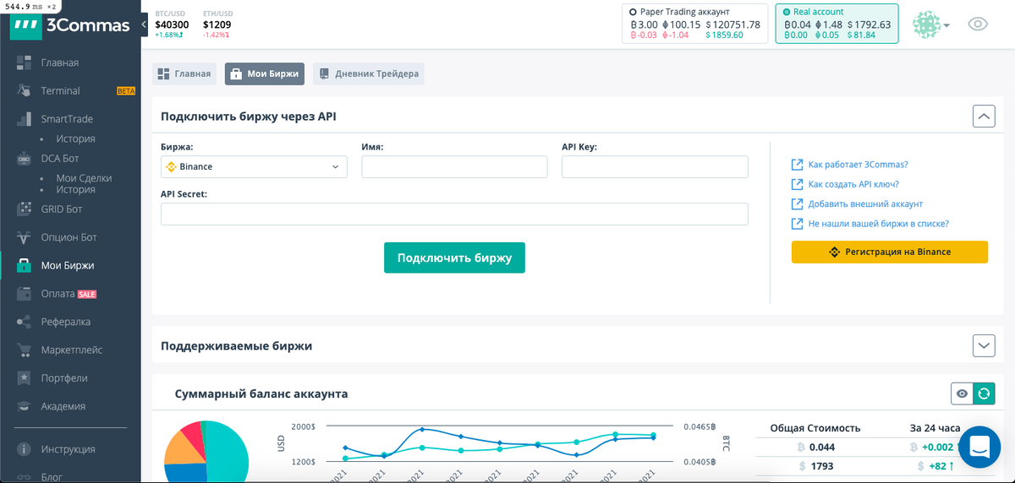Open Главная in the sidebar

(x=59, y=62)
